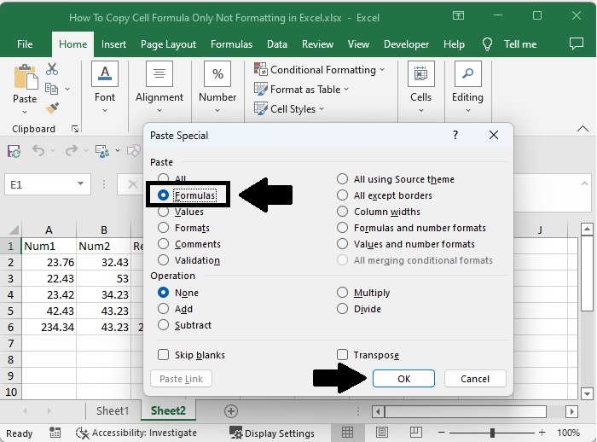The width and height of the screenshot is (597, 442).
Task: Click the Redo arrow icon
Action: click(71, 150)
